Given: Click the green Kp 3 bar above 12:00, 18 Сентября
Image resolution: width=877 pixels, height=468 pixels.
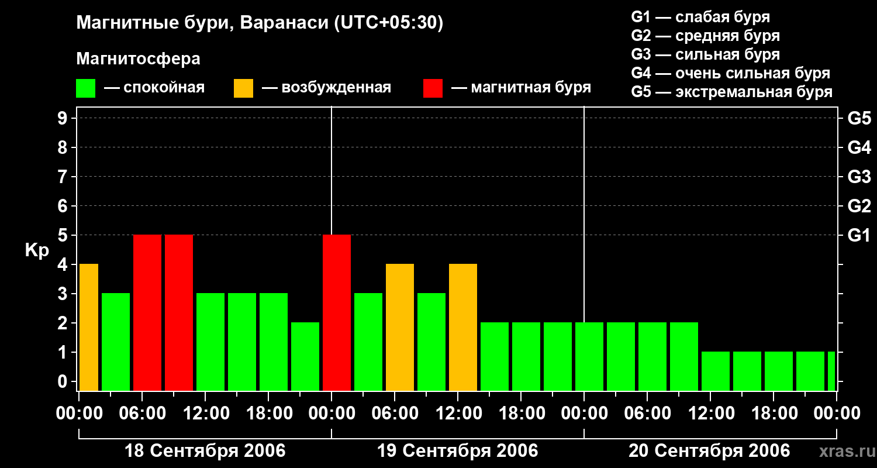Looking at the screenshot, I should click(210, 342).
